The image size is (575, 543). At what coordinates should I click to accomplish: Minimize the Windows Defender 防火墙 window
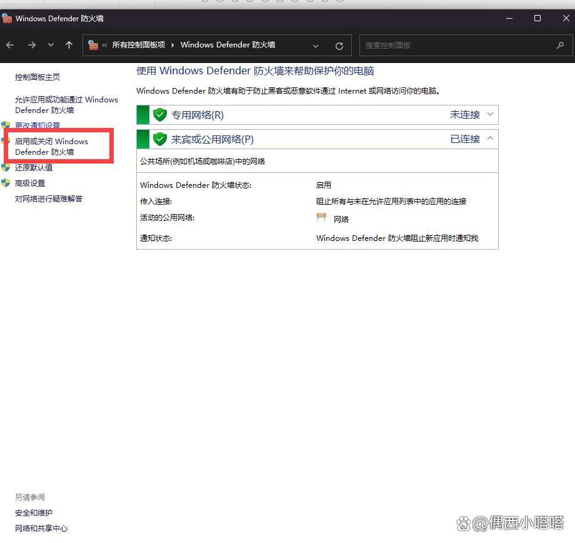[509, 18]
